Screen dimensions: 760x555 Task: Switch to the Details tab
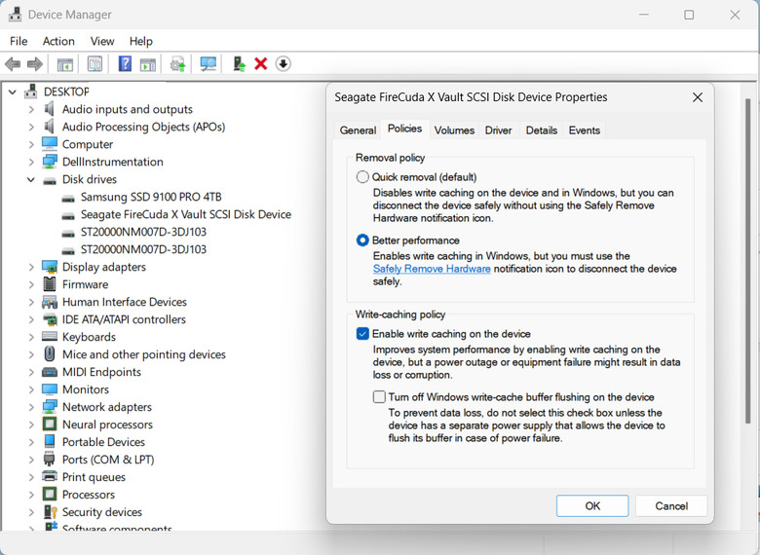click(x=542, y=130)
